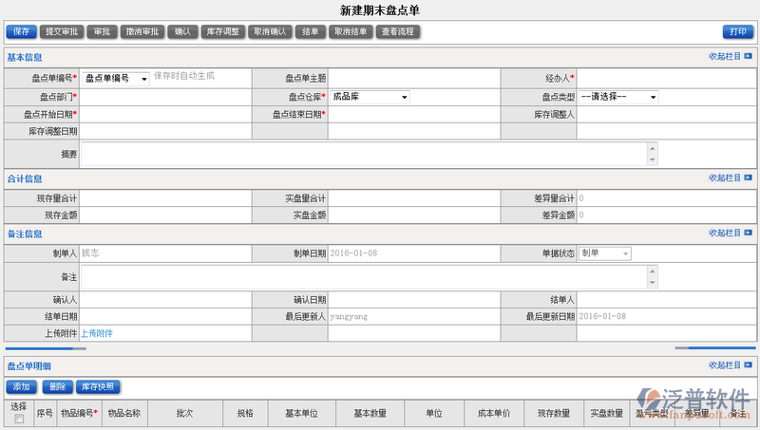Collapse the 盘点单明细 section icon
The width and height of the screenshot is (760, 430).
749,365
